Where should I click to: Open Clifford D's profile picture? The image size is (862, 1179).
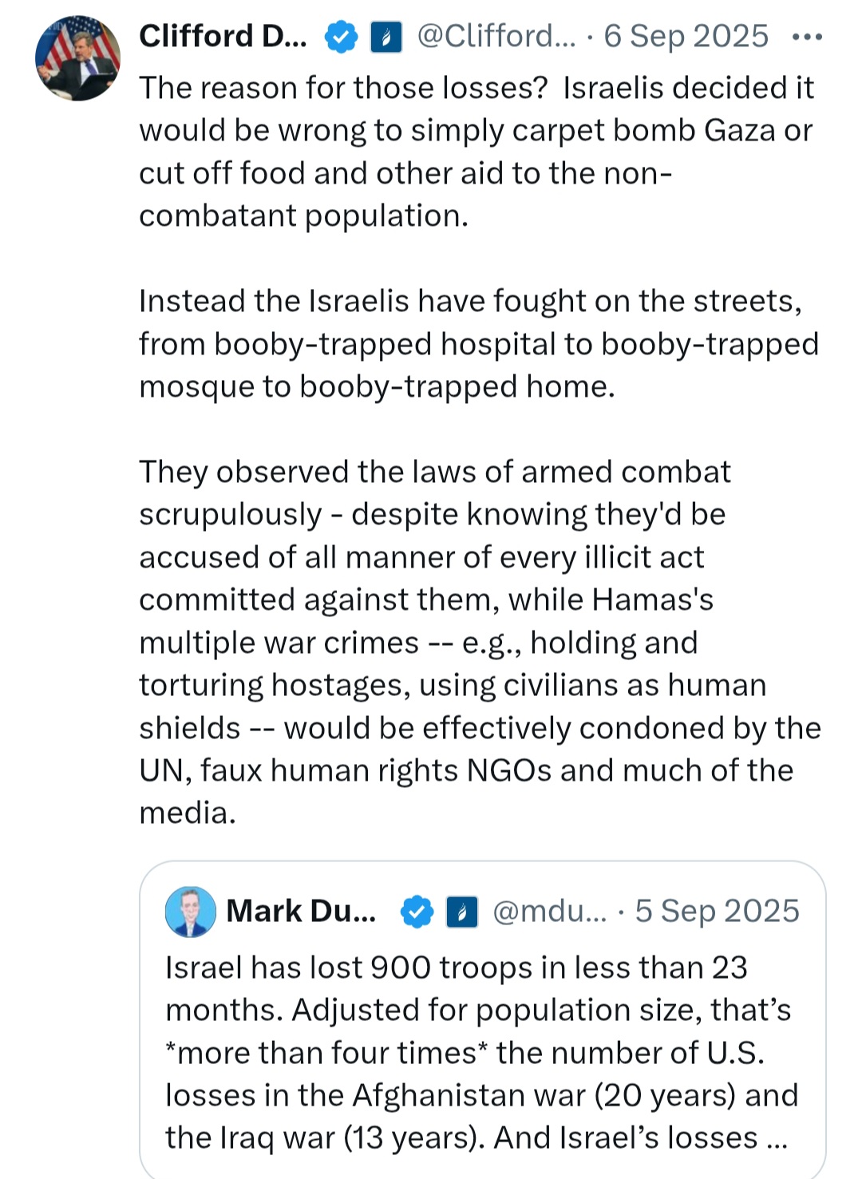point(77,57)
